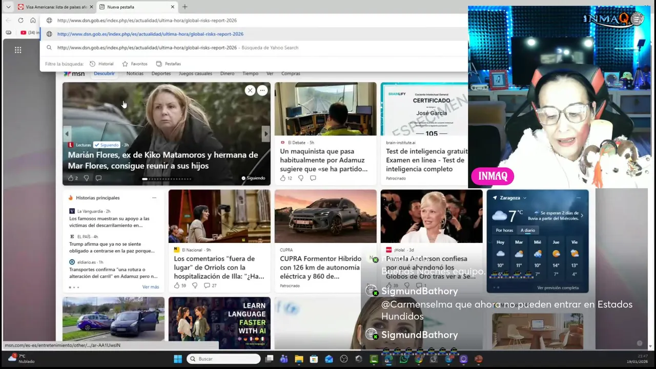Open the Orriols comentarios article
This screenshot has width=656, height=369.
(x=219, y=268)
